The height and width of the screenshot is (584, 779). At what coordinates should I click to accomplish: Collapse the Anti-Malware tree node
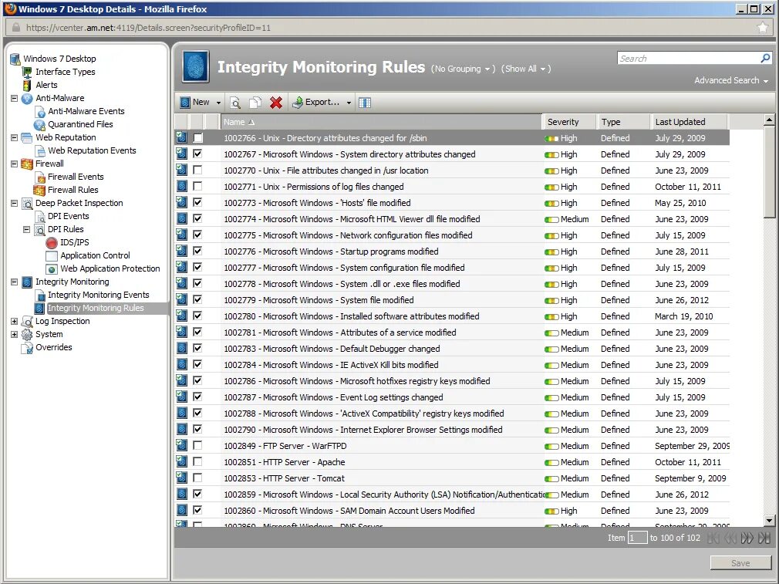15,99
